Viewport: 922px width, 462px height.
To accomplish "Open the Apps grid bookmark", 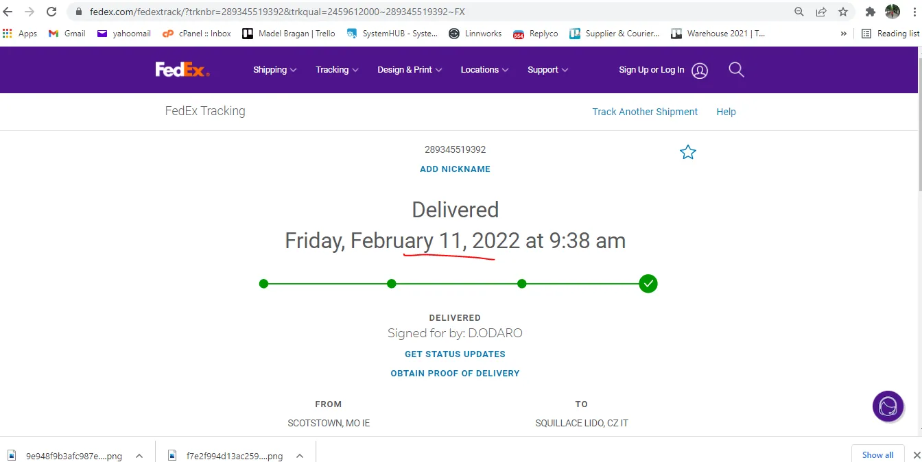I will click(x=20, y=33).
